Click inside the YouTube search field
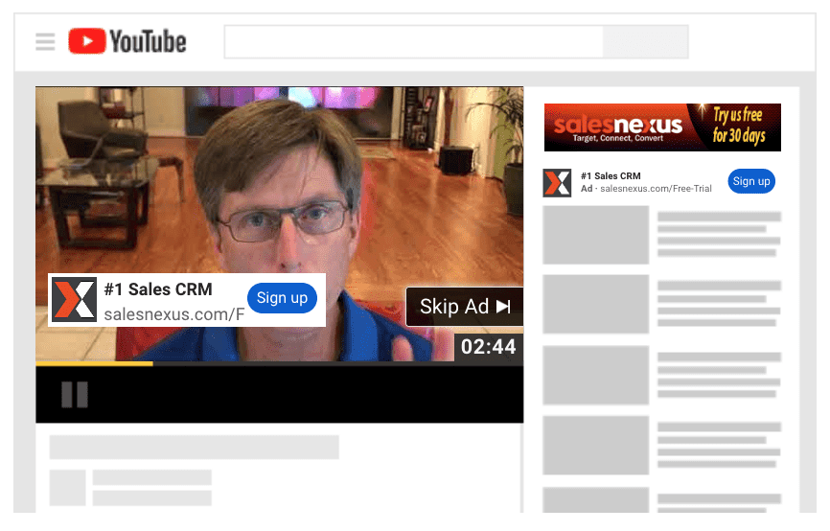The height and width of the screenshot is (531, 830). coord(413,41)
